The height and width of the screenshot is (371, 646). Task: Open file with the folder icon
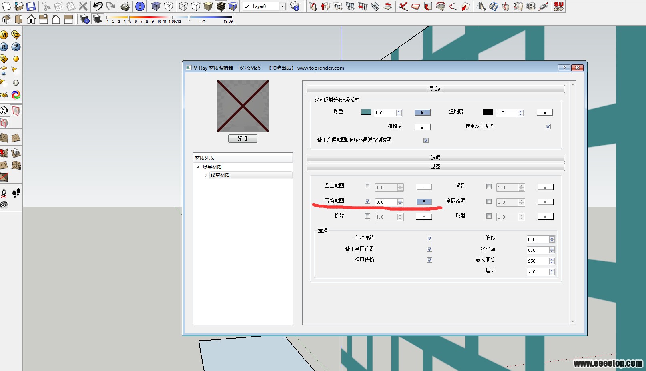19,6
